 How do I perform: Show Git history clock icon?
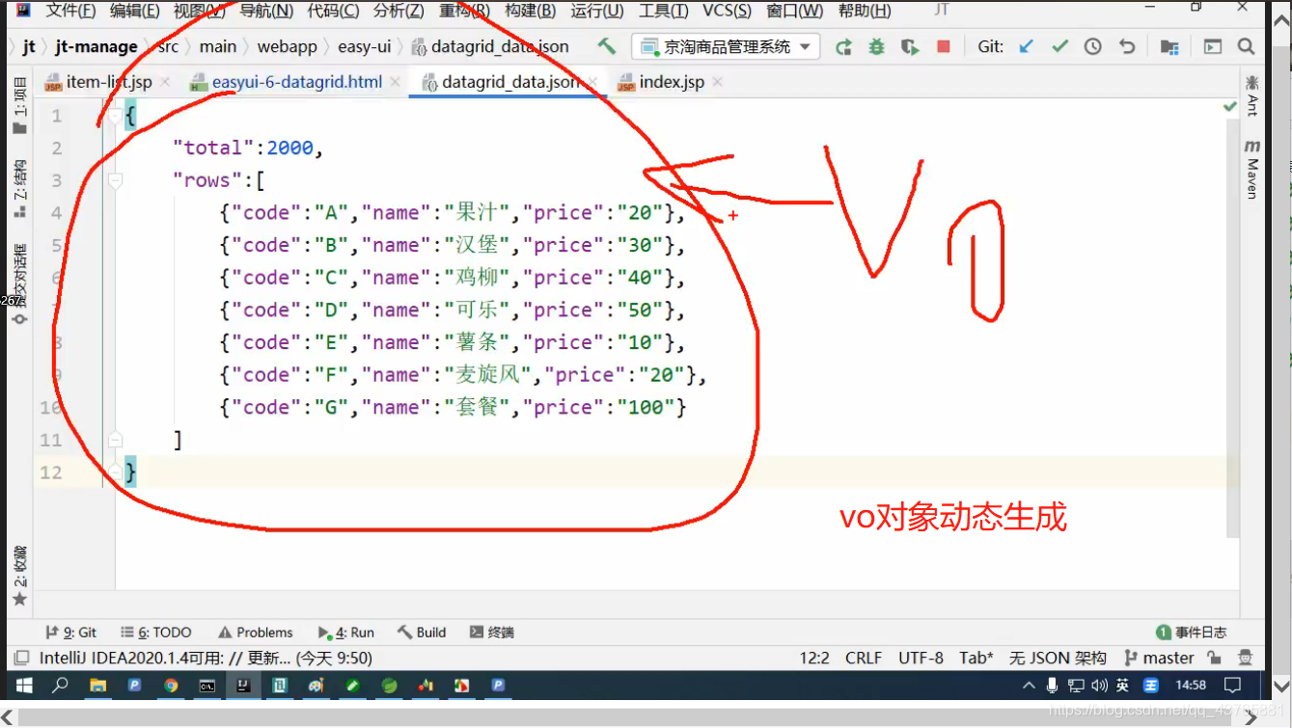[1092, 46]
